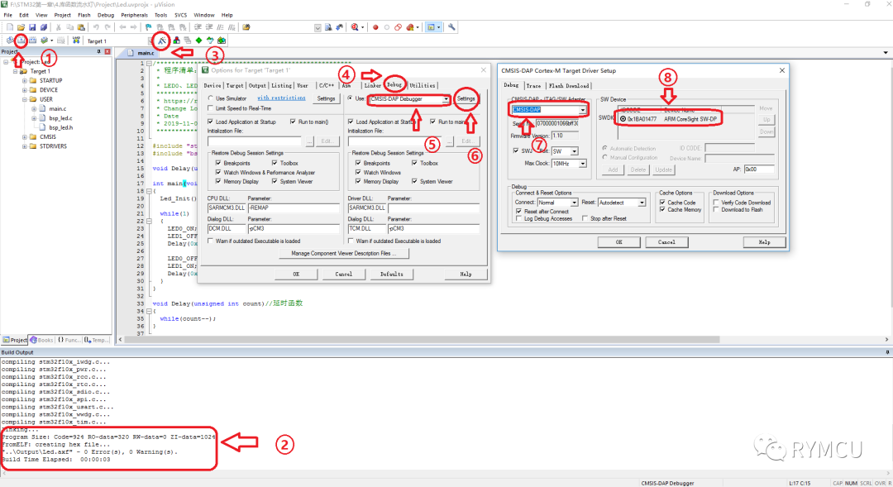The width and height of the screenshot is (893, 487).
Task: Click Defaults button in Options dialog
Action: tap(391, 275)
